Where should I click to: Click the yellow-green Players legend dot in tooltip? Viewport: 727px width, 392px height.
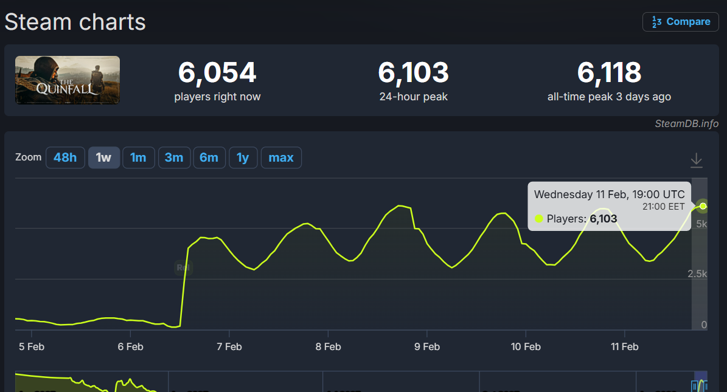(x=538, y=219)
